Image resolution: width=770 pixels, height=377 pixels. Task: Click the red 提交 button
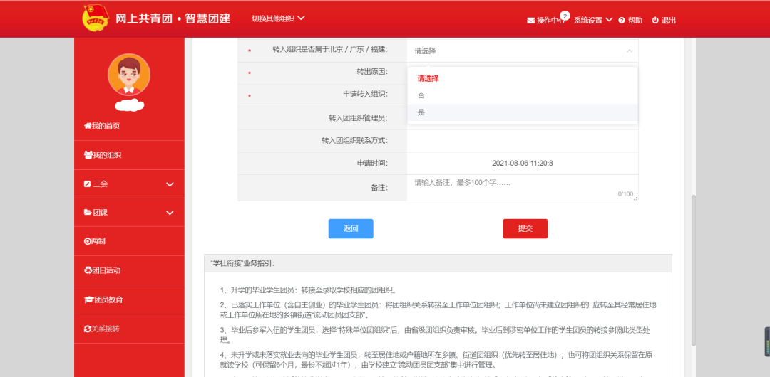point(525,228)
